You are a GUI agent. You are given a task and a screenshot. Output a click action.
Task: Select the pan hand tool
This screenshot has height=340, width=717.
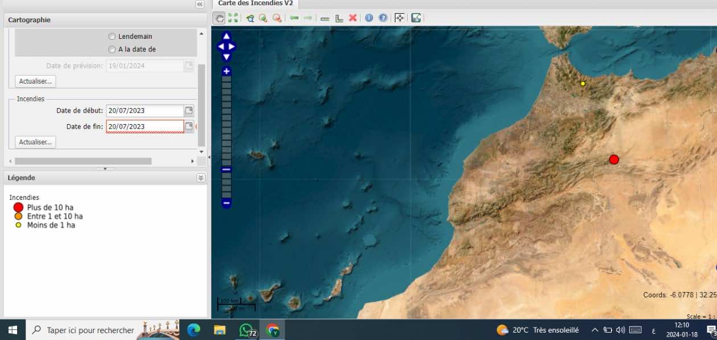219,18
